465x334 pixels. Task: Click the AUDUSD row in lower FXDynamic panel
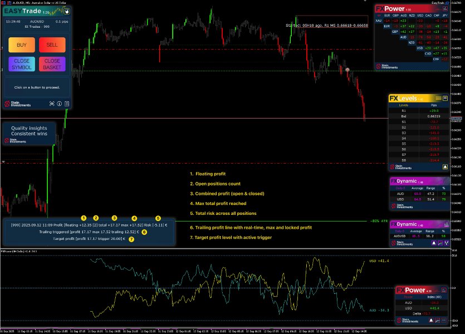point(420,236)
